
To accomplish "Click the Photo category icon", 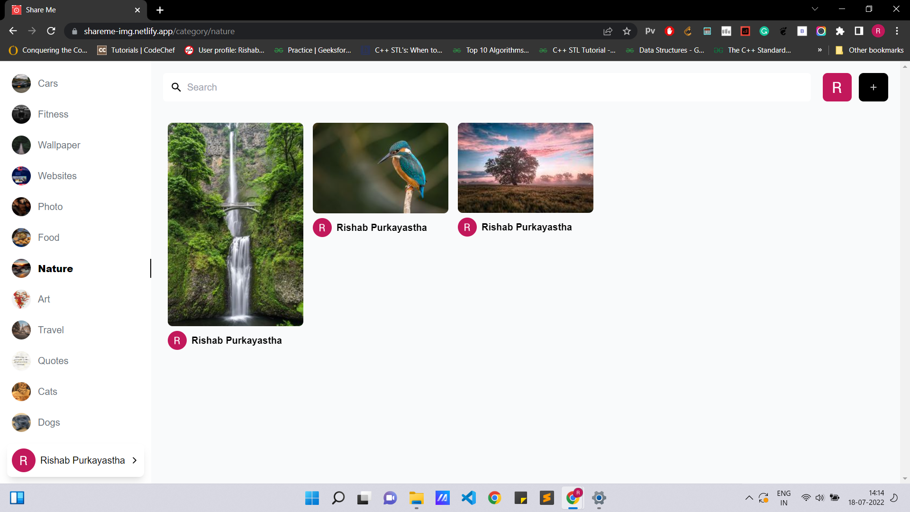I will point(21,206).
